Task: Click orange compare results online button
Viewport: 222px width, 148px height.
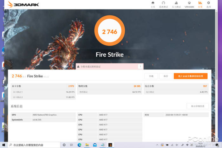Action: 190,76
